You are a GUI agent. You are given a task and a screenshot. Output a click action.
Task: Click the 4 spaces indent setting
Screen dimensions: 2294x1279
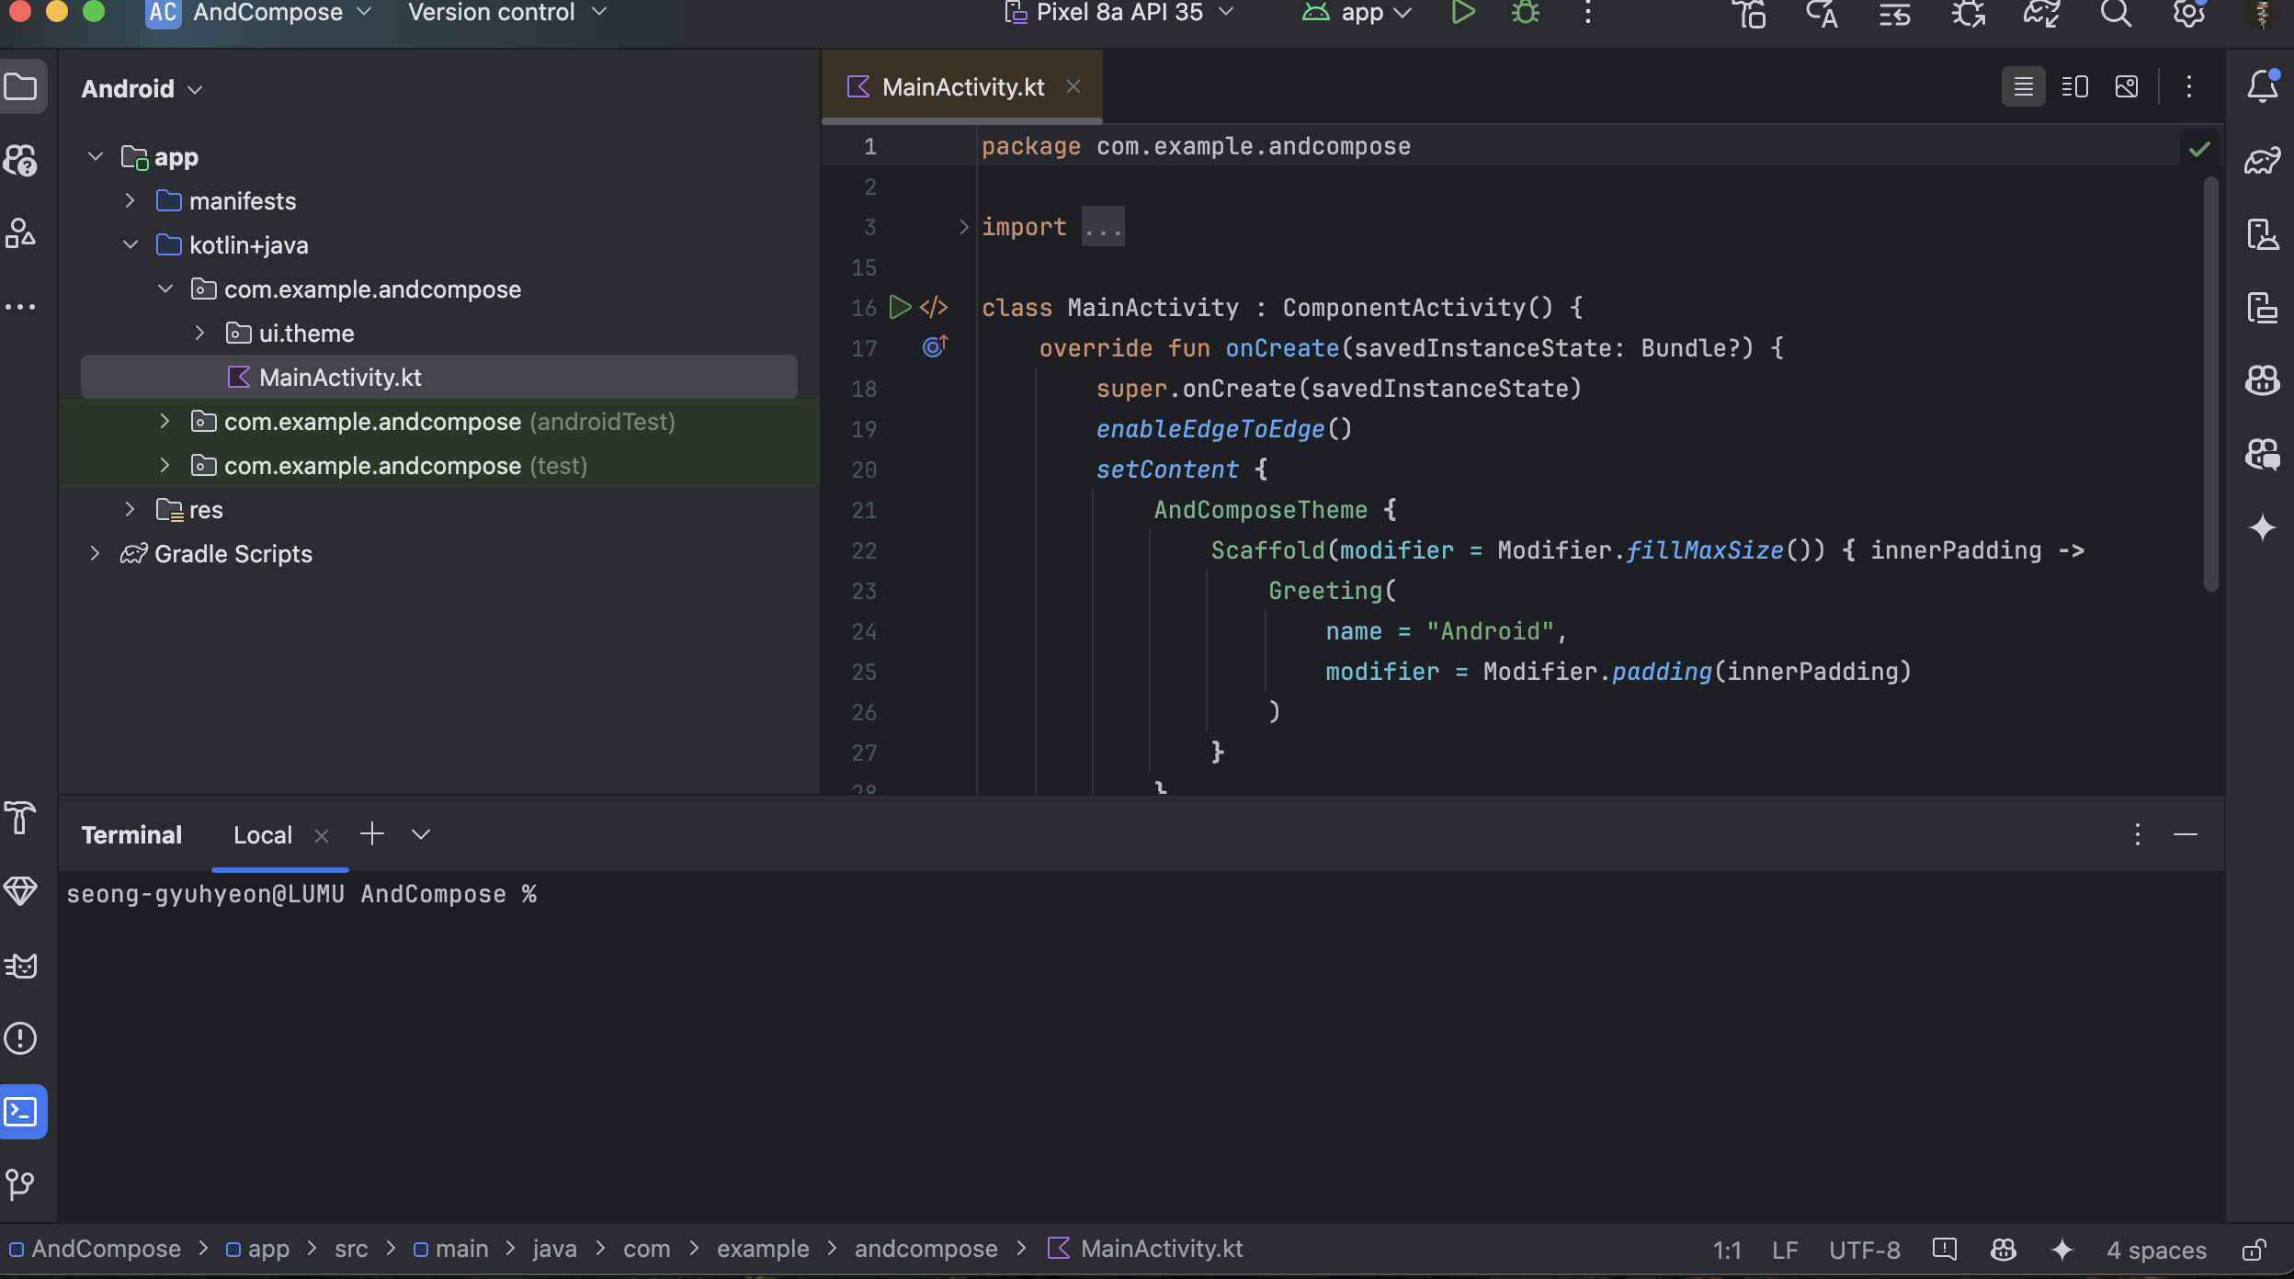coord(2156,1250)
